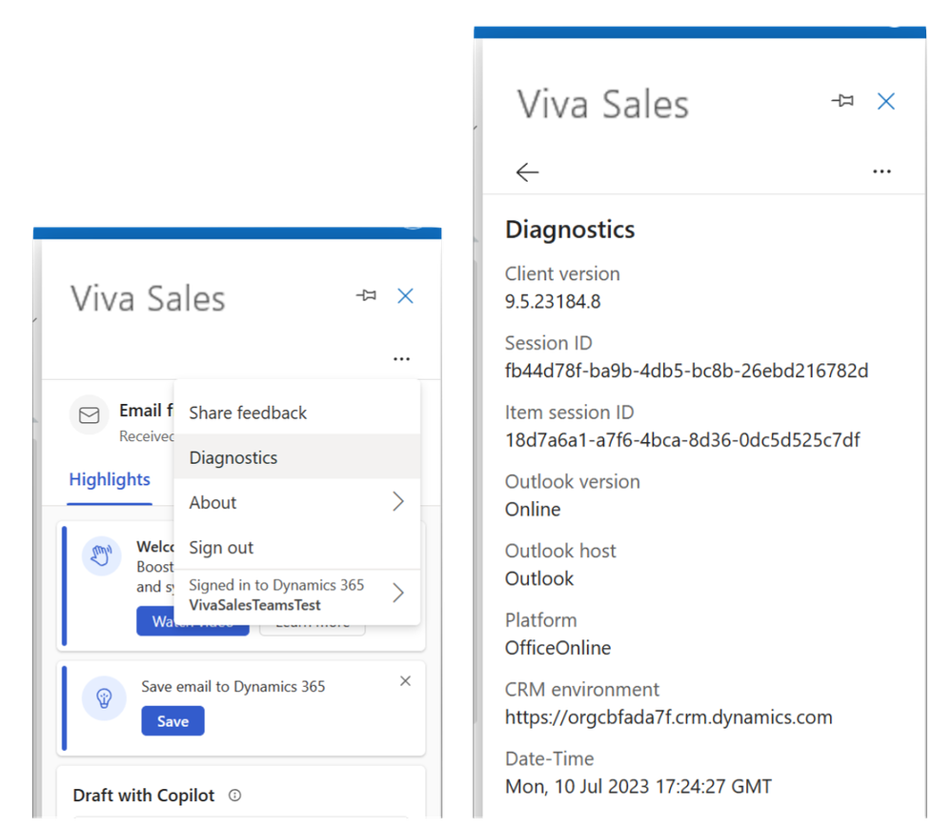Image resolution: width=952 pixels, height=827 pixels.
Task: Click the email envelope icon
Action: (90, 415)
